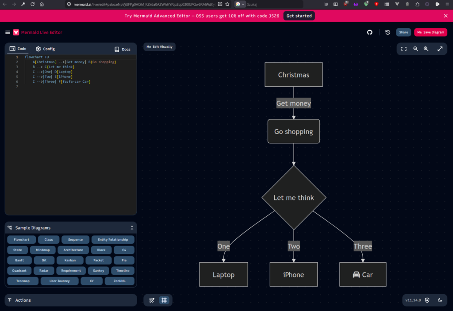The image size is (453, 311).
Task: Toggle the hand-drawn look pencil button
Action: pyautogui.click(x=152, y=300)
